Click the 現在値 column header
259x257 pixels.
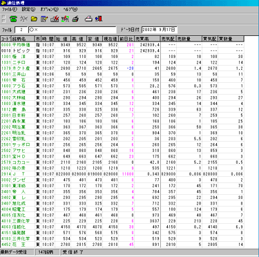click(x=111, y=39)
